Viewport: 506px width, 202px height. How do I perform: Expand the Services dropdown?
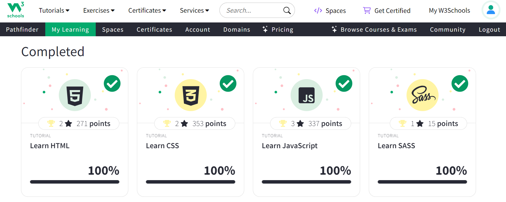tap(194, 10)
